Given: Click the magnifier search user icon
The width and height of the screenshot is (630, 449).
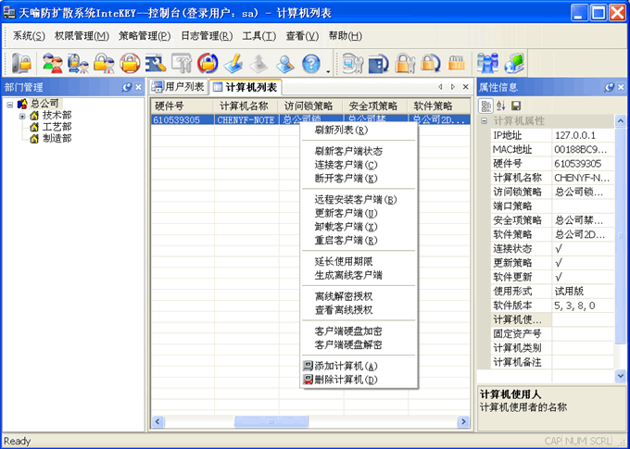Looking at the screenshot, I should coord(285,64).
